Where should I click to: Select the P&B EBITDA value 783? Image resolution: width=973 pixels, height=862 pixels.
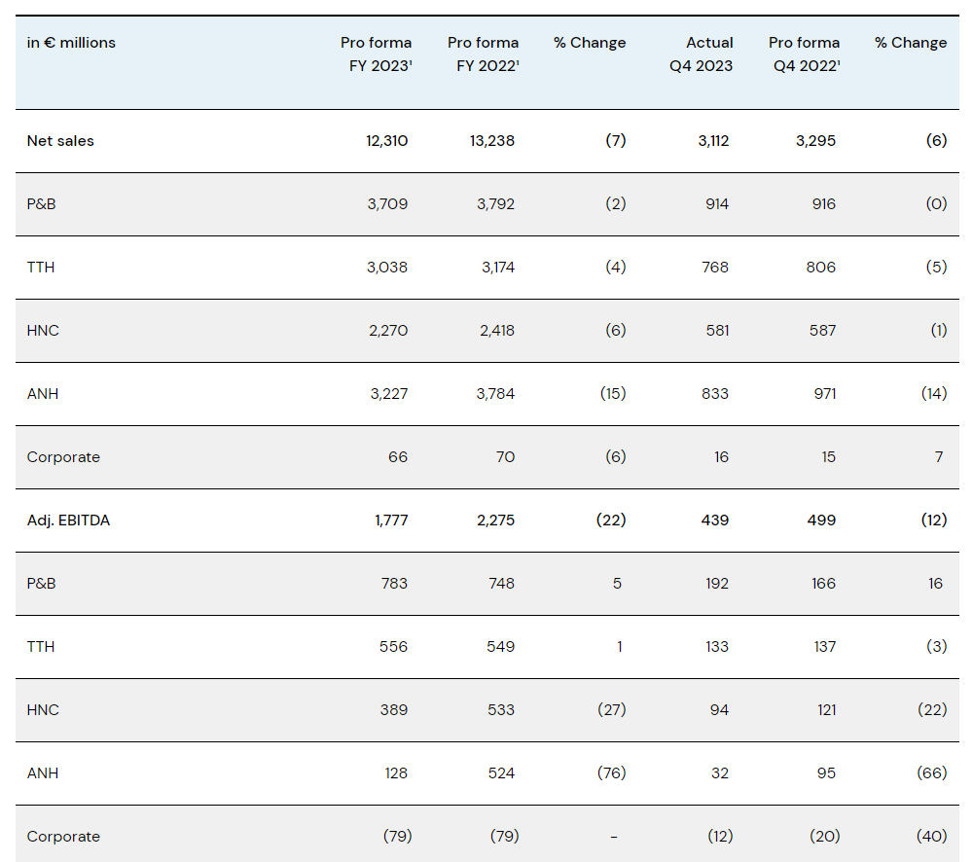[395, 584]
